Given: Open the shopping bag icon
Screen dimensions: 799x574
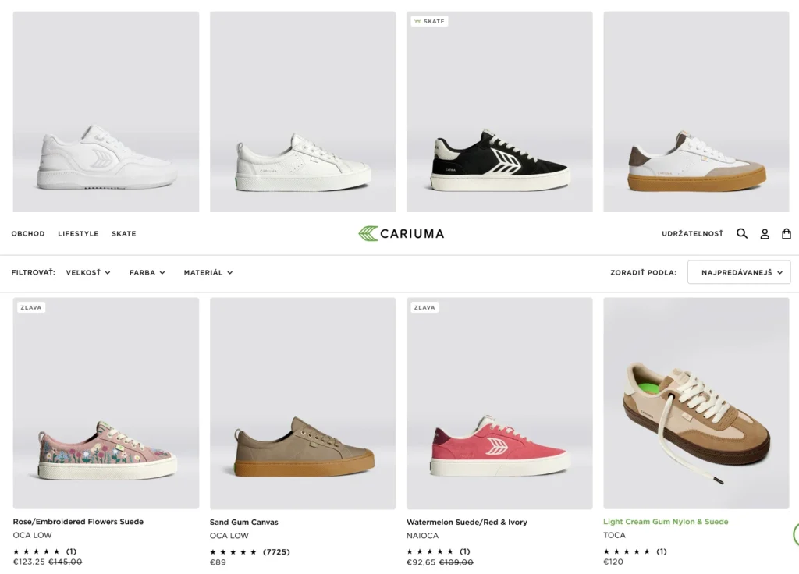Looking at the screenshot, I should (x=787, y=233).
